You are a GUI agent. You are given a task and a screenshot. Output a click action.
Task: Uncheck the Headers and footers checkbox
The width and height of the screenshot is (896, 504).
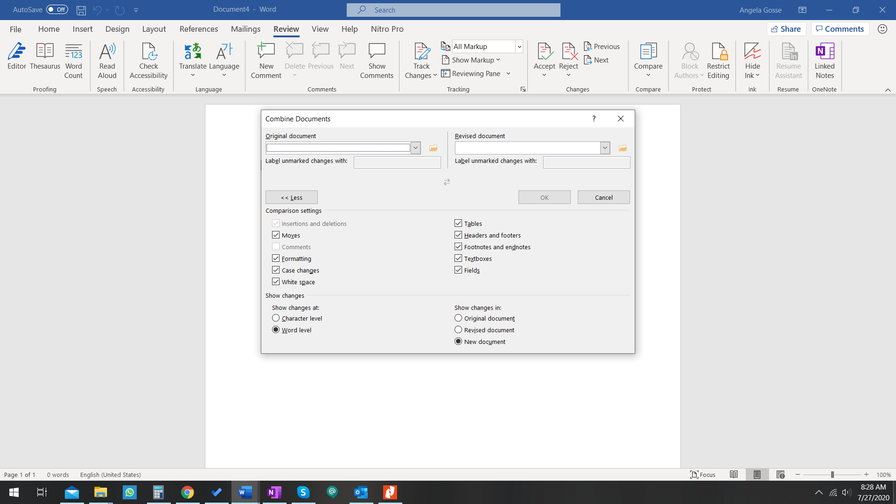click(458, 235)
